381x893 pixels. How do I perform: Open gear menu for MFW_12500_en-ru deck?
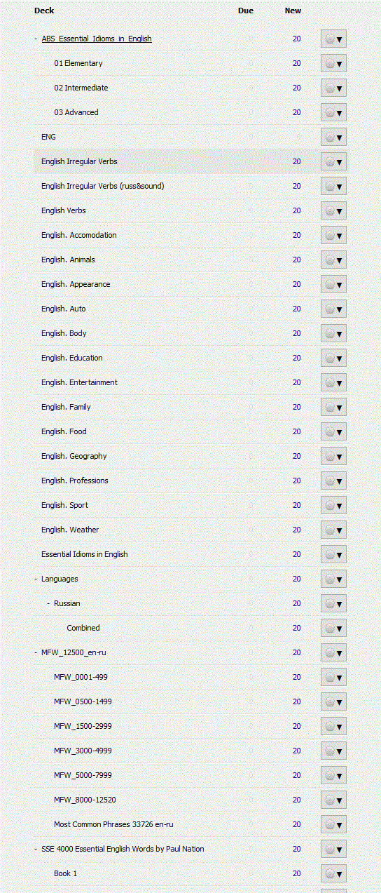333,652
